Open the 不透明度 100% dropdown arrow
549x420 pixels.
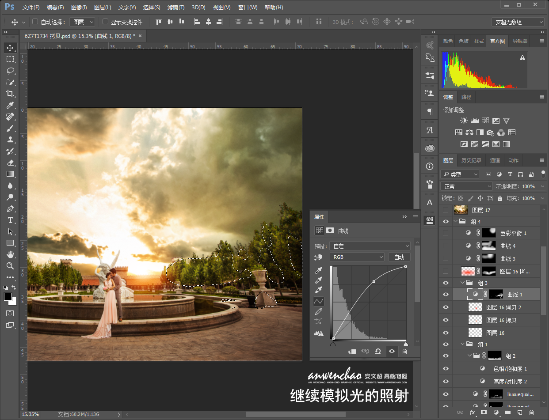pyautogui.click(x=542, y=186)
